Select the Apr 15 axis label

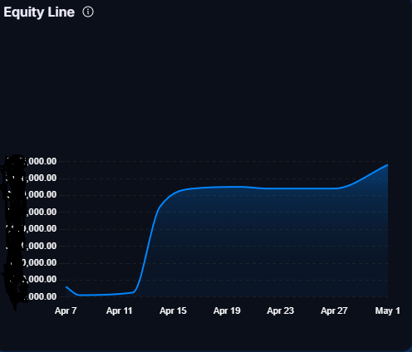click(x=173, y=310)
